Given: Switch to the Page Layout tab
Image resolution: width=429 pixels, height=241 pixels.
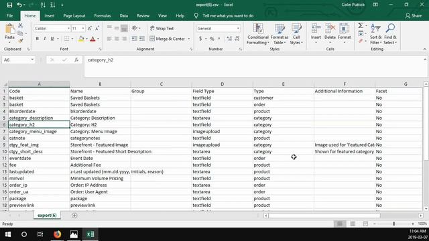Looking at the screenshot, I should [x=74, y=16].
